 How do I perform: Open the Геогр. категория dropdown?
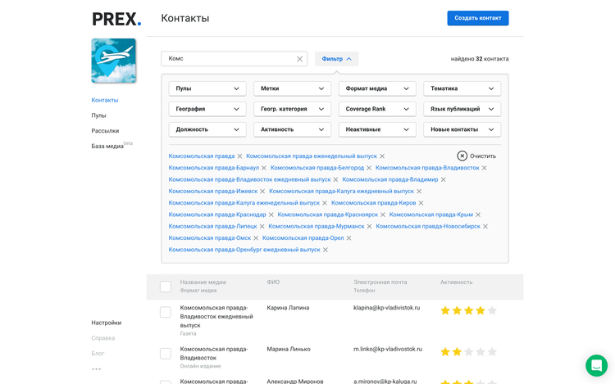point(292,109)
